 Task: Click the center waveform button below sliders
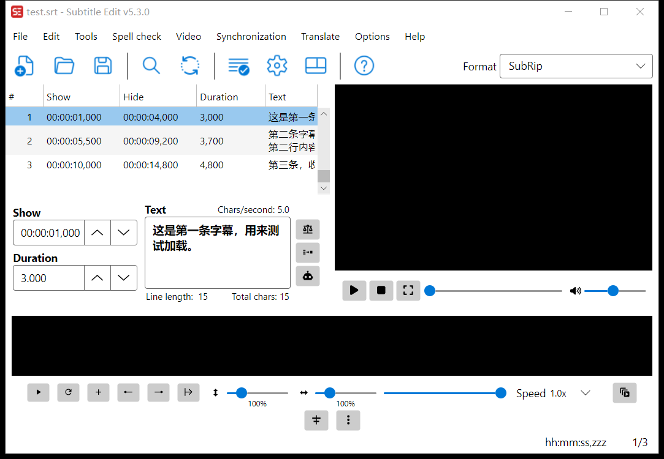pyautogui.click(x=316, y=420)
